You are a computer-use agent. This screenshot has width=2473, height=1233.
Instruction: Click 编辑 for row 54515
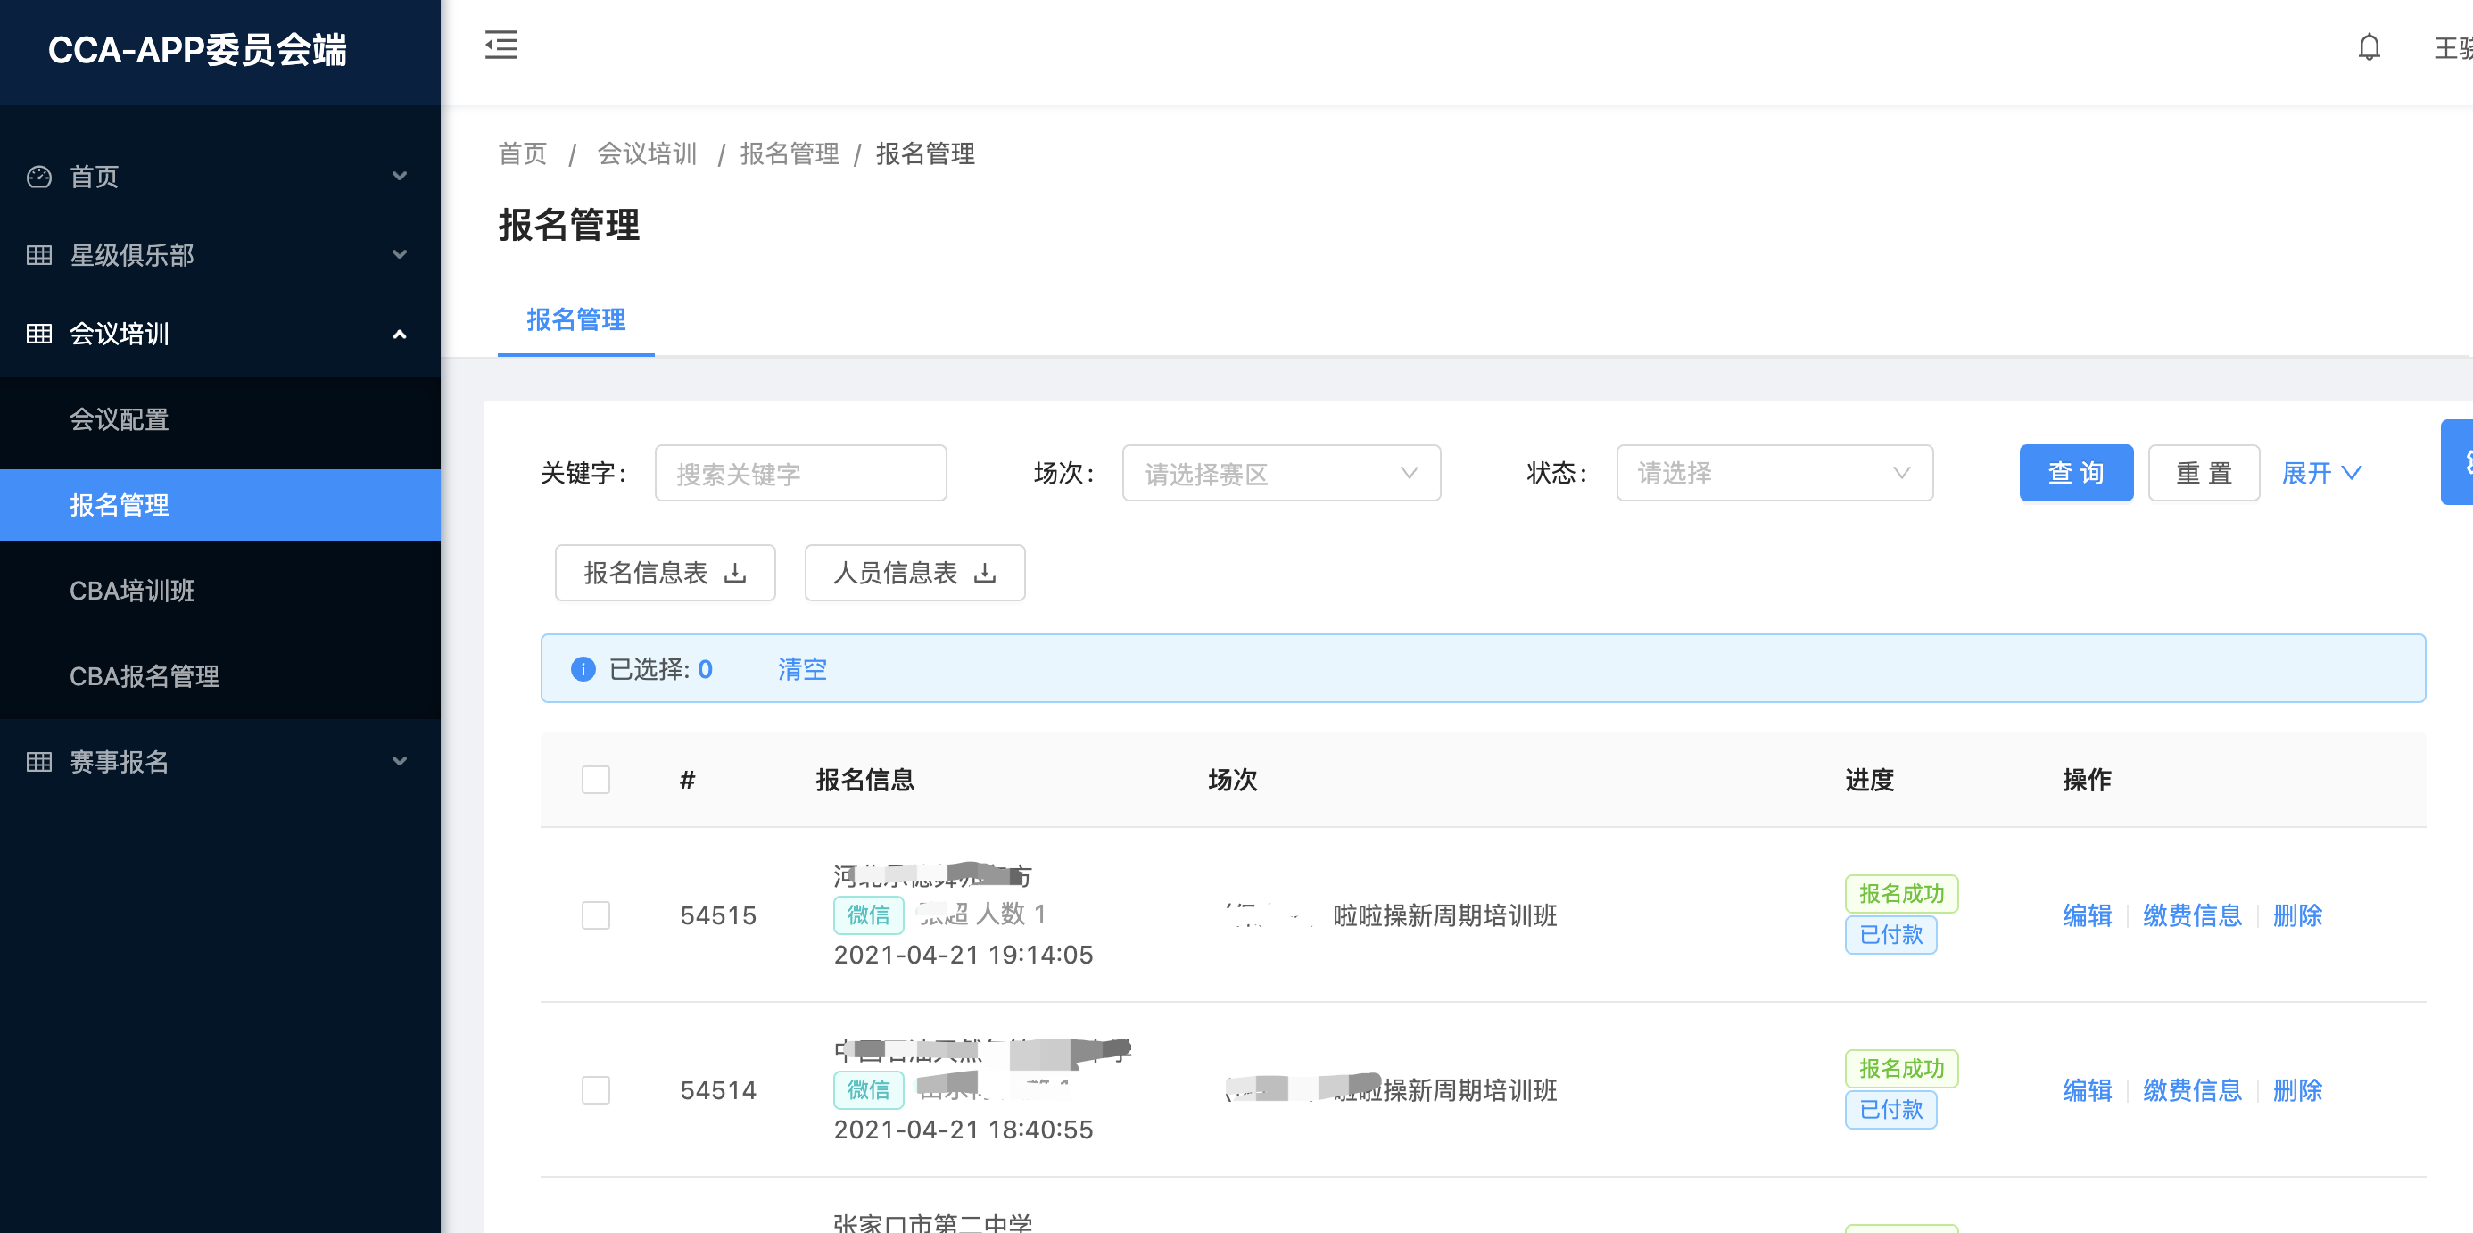click(x=2087, y=915)
